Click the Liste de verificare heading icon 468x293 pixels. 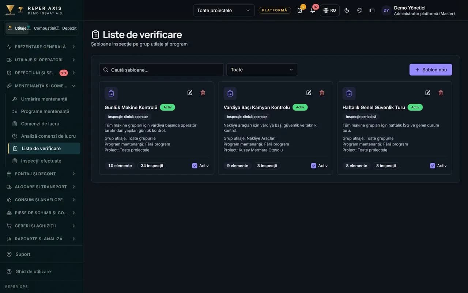click(x=95, y=34)
